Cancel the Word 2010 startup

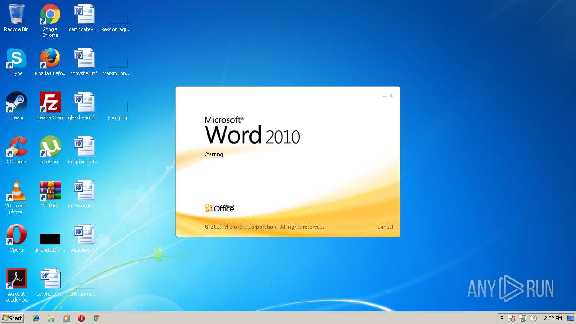(385, 227)
